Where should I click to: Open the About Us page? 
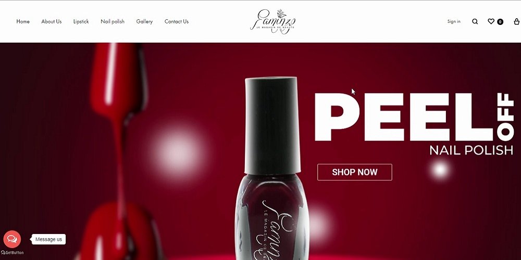51,21
